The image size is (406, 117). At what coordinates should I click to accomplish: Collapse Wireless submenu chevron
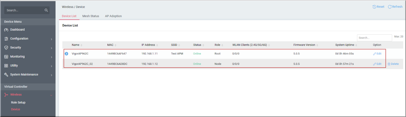[51, 95]
